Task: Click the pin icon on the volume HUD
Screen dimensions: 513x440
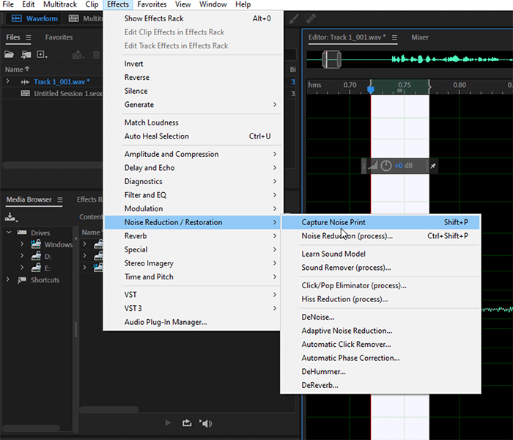Action: pos(432,166)
